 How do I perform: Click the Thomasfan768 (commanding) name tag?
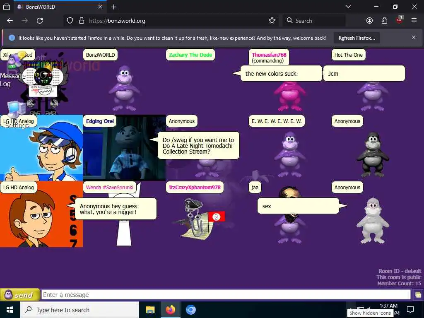(269, 58)
